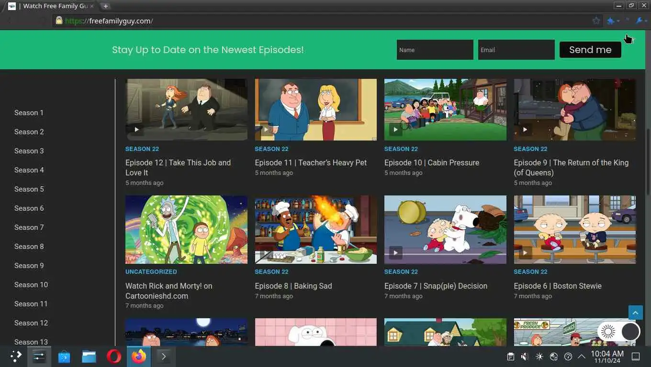Go to Season 8 list
The height and width of the screenshot is (367, 651).
tap(29, 247)
